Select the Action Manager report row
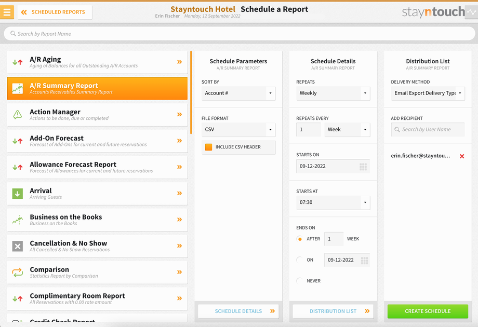 click(x=97, y=115)
